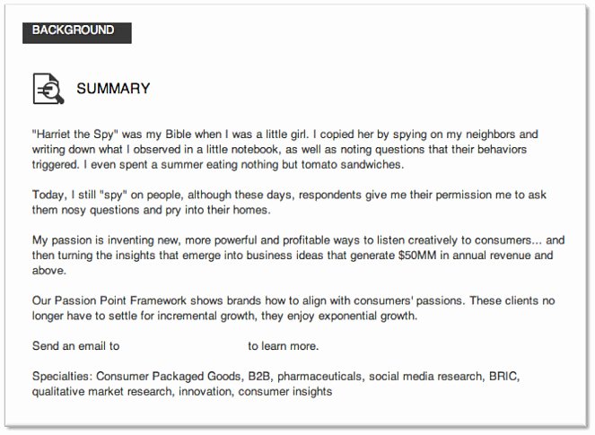Click "qualitative market research" text
This screenshot has height=435, width=595.
point(102,391)
